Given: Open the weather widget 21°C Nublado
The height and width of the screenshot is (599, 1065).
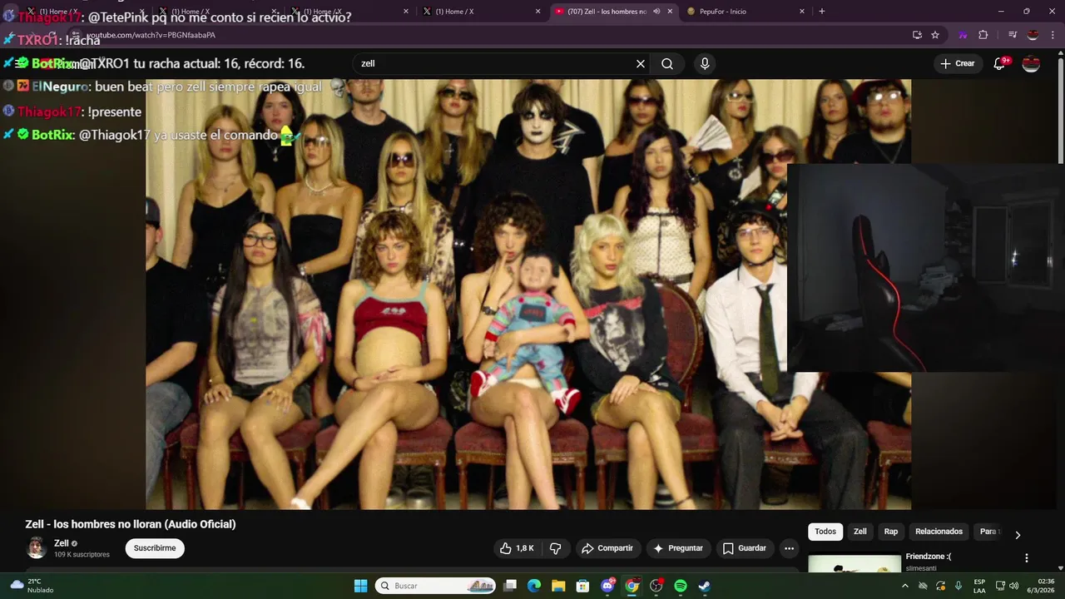Looking at the screenshot, I should (x=32, y=586).
